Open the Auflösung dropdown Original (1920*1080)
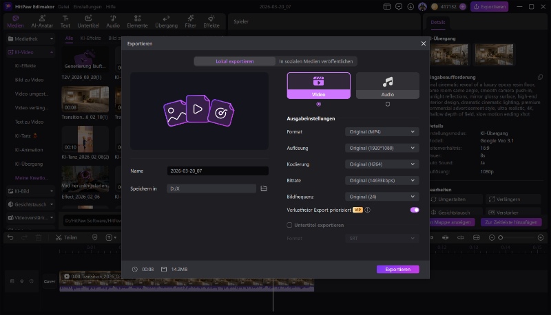Image resolution: width=551 pixels, height=315 pixels. tap(382, 148)
